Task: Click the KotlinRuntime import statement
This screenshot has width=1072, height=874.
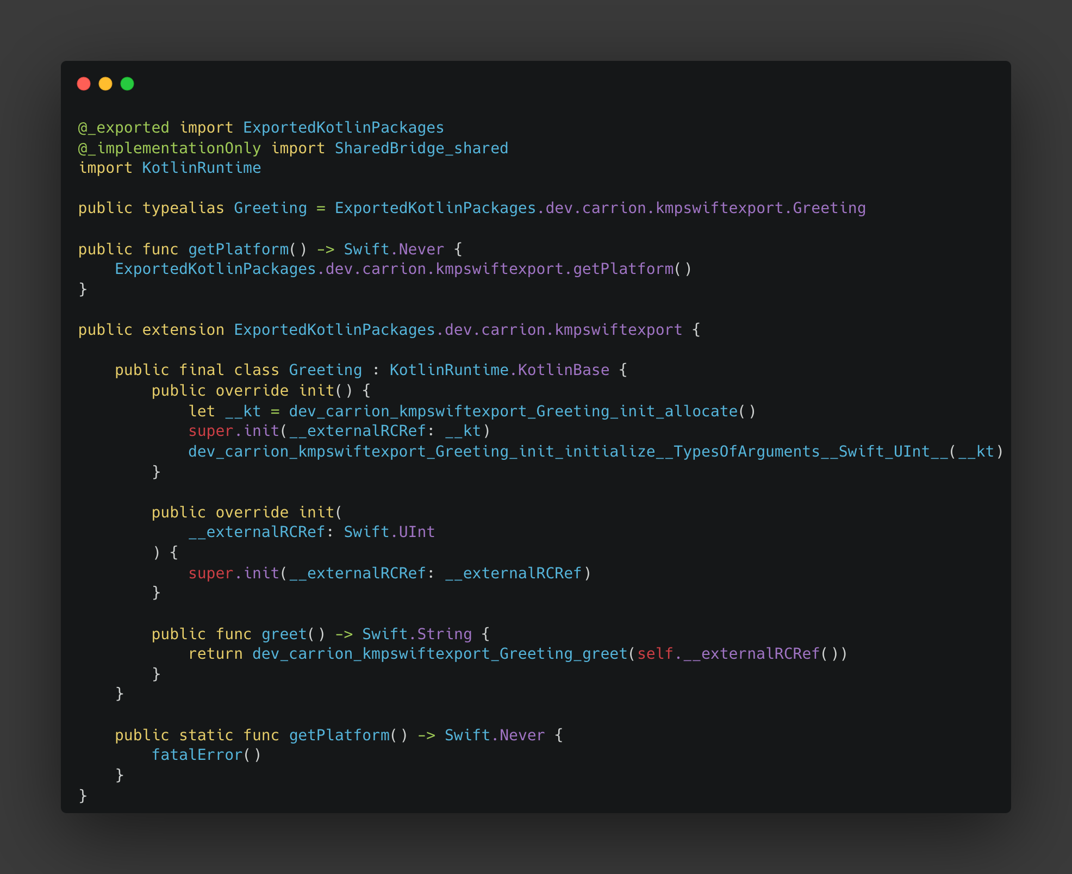Action: tap(169, 167)
